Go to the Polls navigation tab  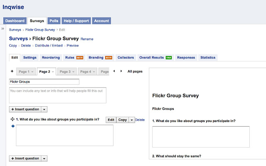click(x=54, y=20)
